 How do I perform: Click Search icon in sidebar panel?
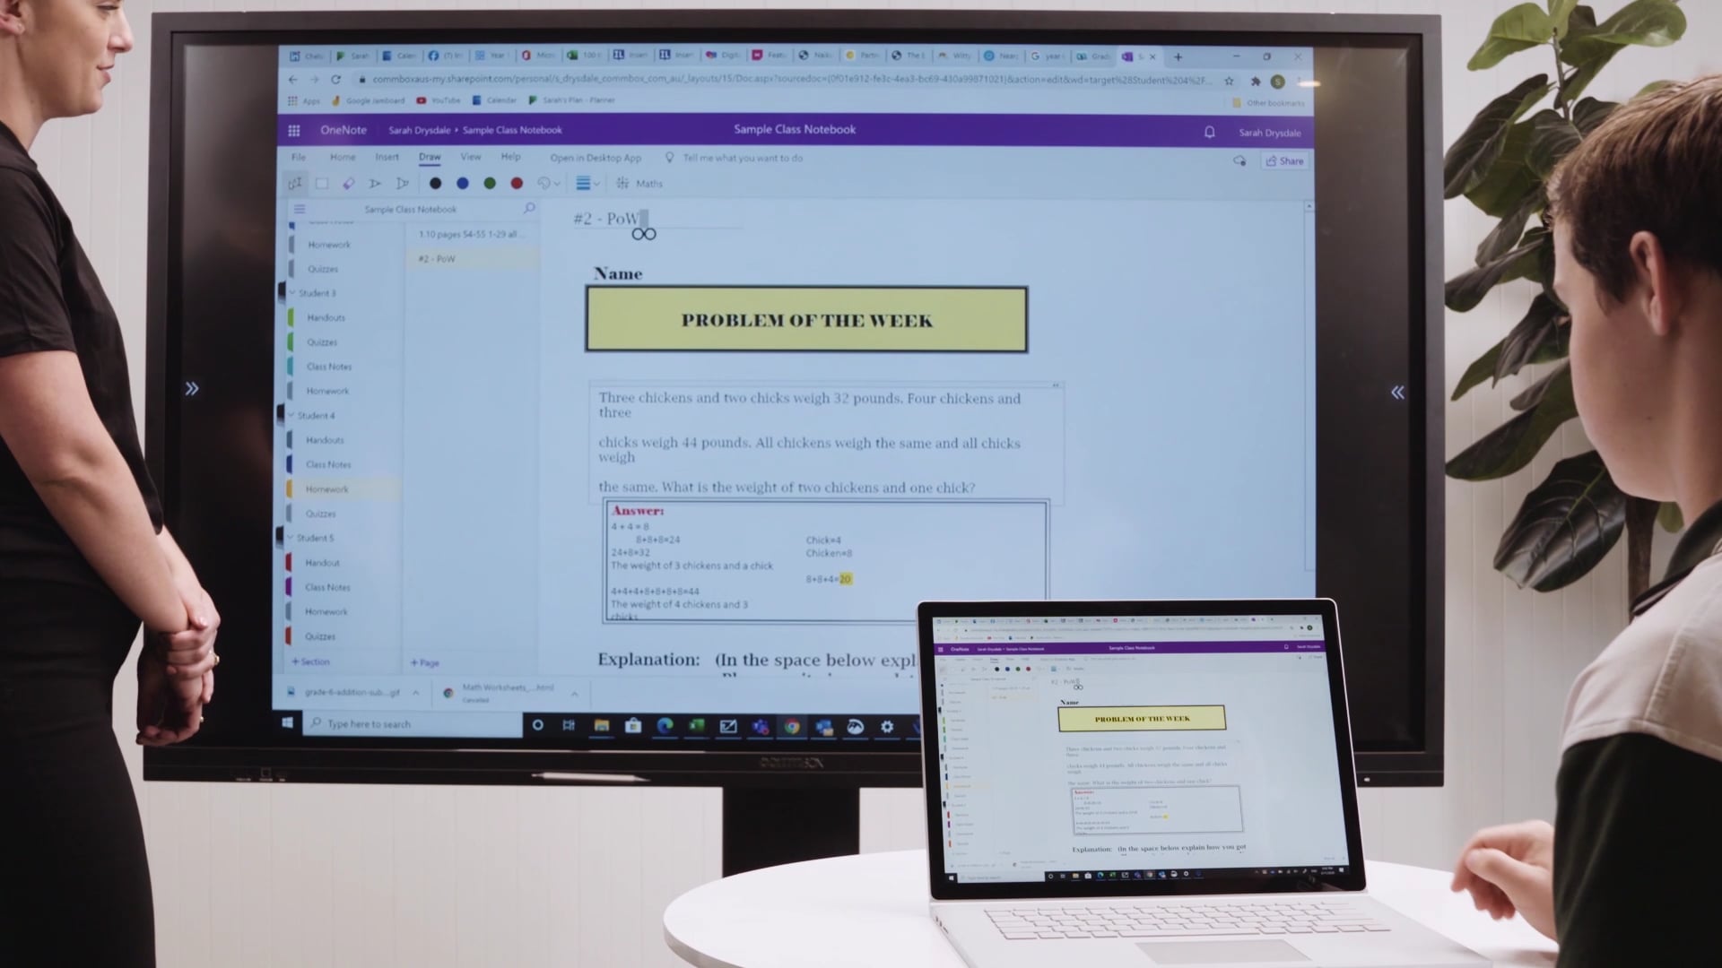pyautogui.click(x=531, y=209)
